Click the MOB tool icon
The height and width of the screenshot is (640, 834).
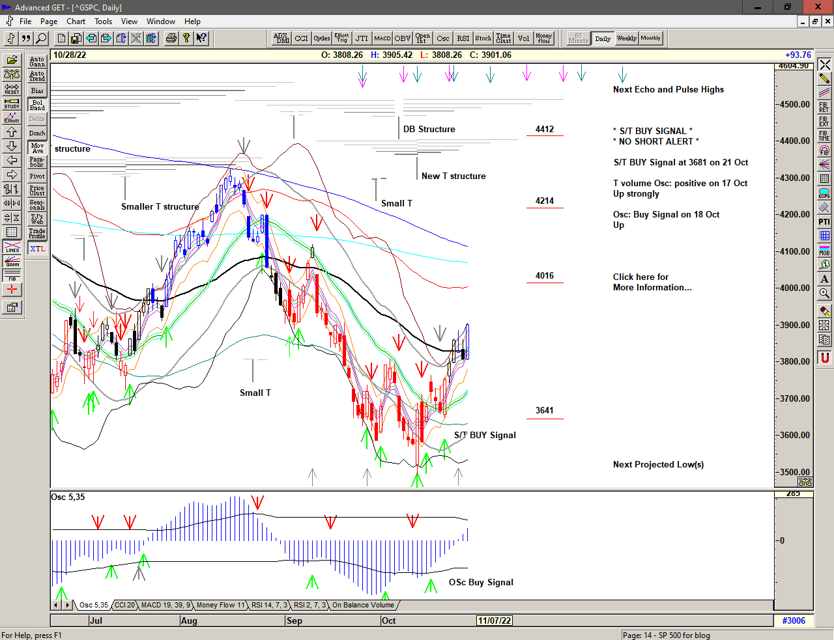pyautogui.click(x=824, y=250)
